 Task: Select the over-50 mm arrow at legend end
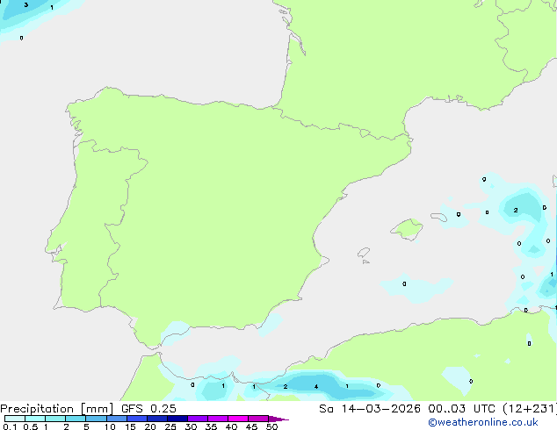pos(278,419)
